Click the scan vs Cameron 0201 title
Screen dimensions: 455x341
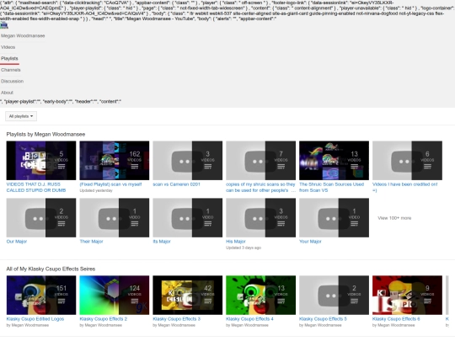click(x=176, y=184)
